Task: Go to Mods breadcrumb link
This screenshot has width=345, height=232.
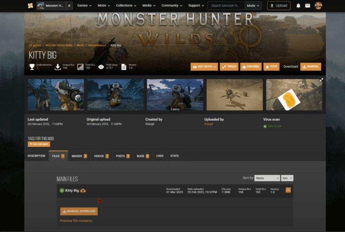Action: pos(80,45)
